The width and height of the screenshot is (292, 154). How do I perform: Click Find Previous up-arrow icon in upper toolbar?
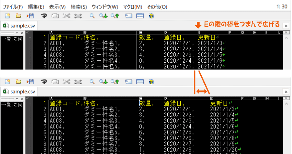tap(115, 16)
